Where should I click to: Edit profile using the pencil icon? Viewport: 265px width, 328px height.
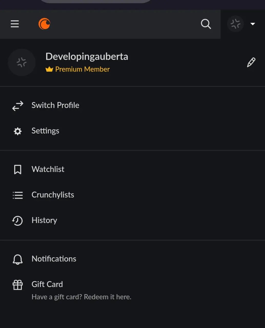point(251,62)
